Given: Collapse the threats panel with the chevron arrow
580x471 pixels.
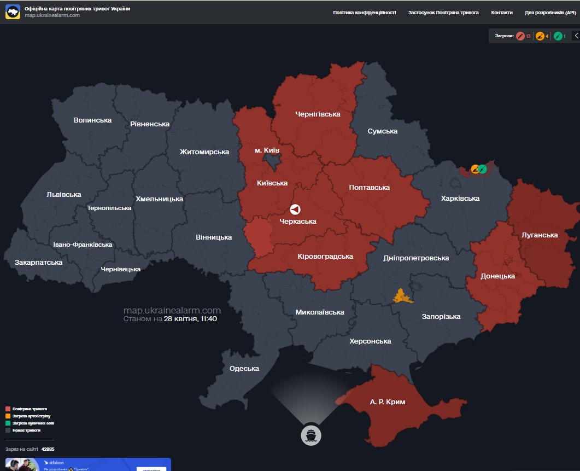Looking at the screenshot, I should [576, 36].
